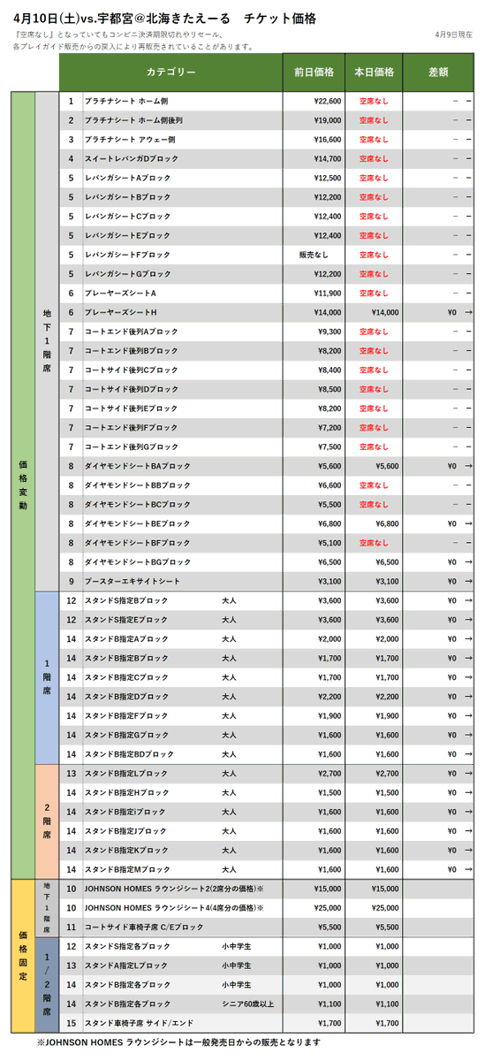The width and height of the screenshot is (485, 1061).
Task: Click the 4月9日現在 date note
Action: click(455, 34)
